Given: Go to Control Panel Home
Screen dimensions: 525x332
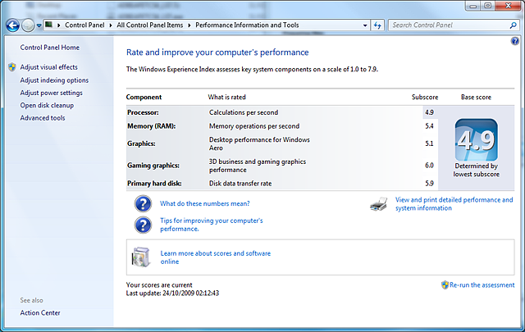Looking at the screenshot, I should 50,48.
